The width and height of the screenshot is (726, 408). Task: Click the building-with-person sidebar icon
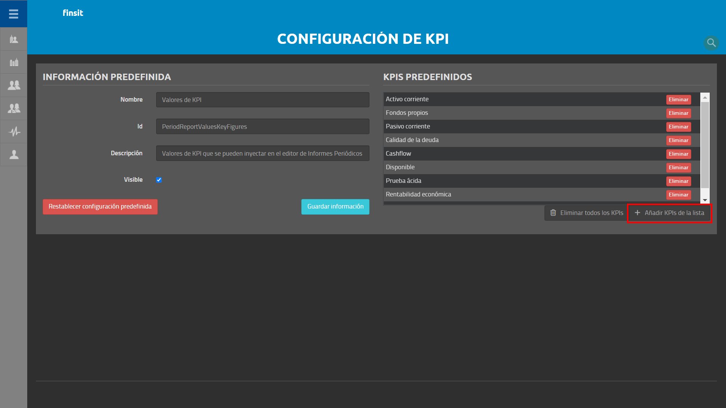tap(14, 39)
